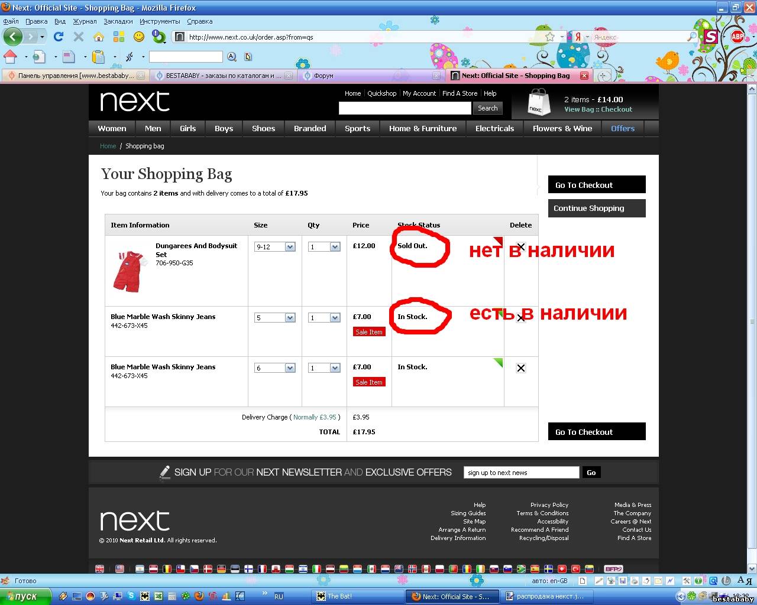Click the Yandex search magnifier icon

coord(691,37)
